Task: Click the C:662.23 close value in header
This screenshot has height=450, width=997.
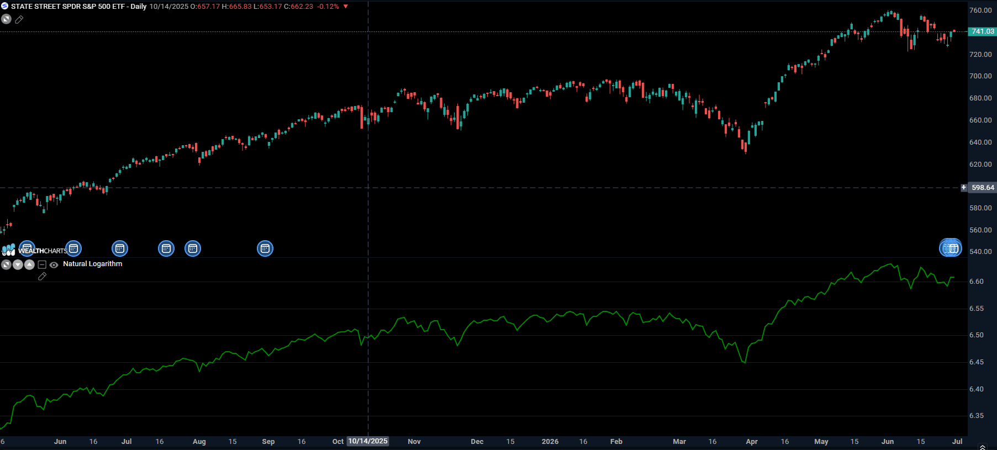Action: (x=299, y=7)
